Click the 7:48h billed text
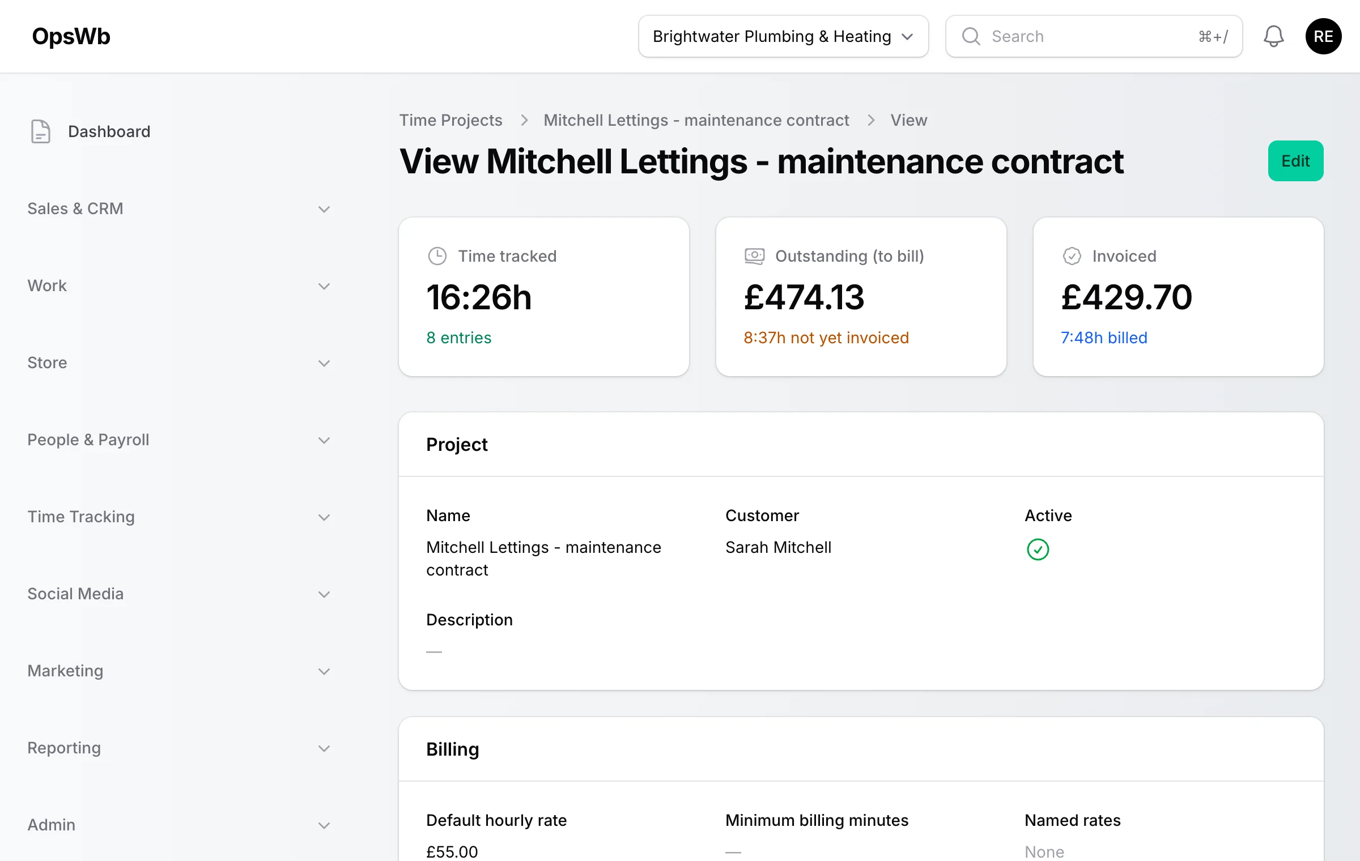This screenshot has width=1360, height=861. pos(1103,338)
